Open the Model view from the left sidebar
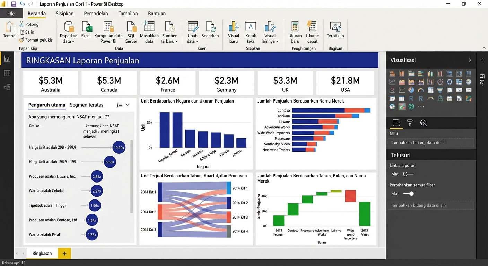Screen dimensions: 488x266 pos(7,87)
